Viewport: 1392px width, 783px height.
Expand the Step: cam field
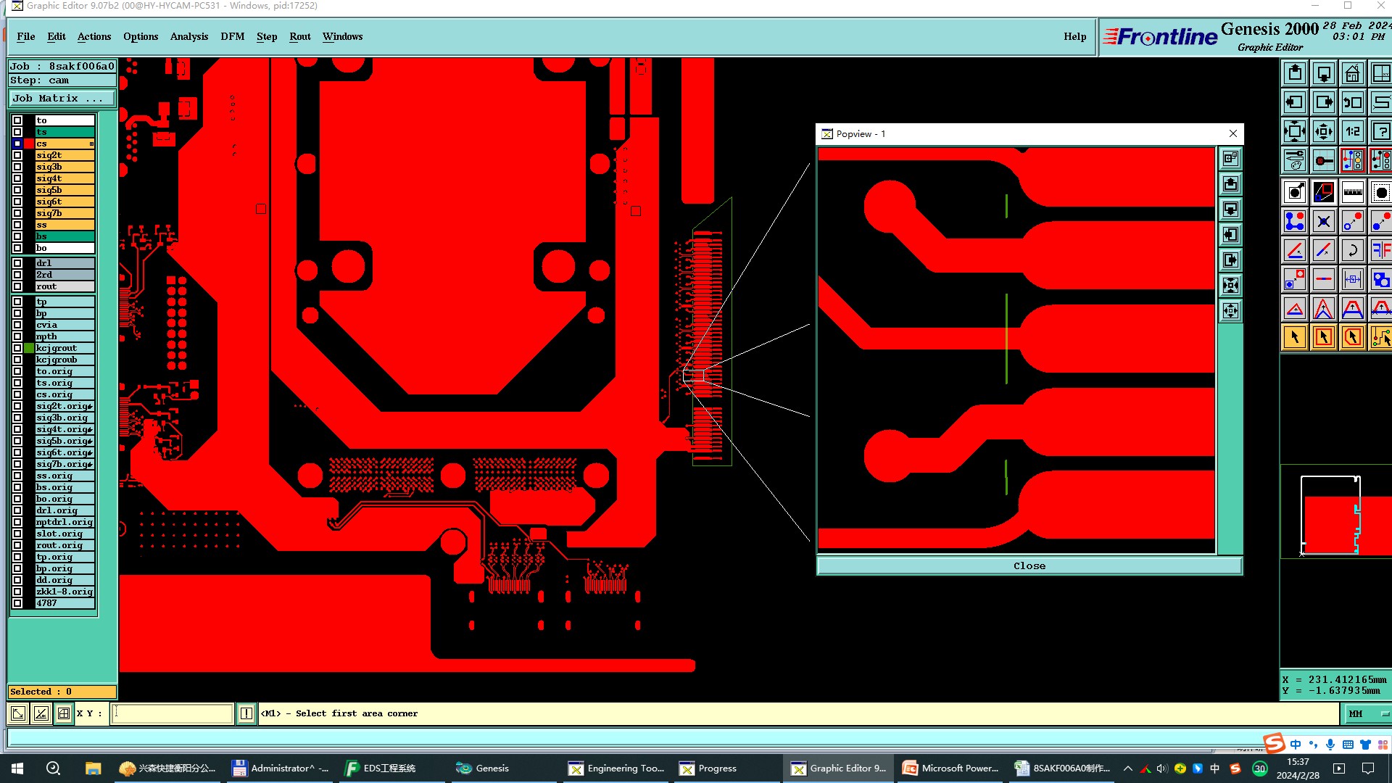(62, 80)
